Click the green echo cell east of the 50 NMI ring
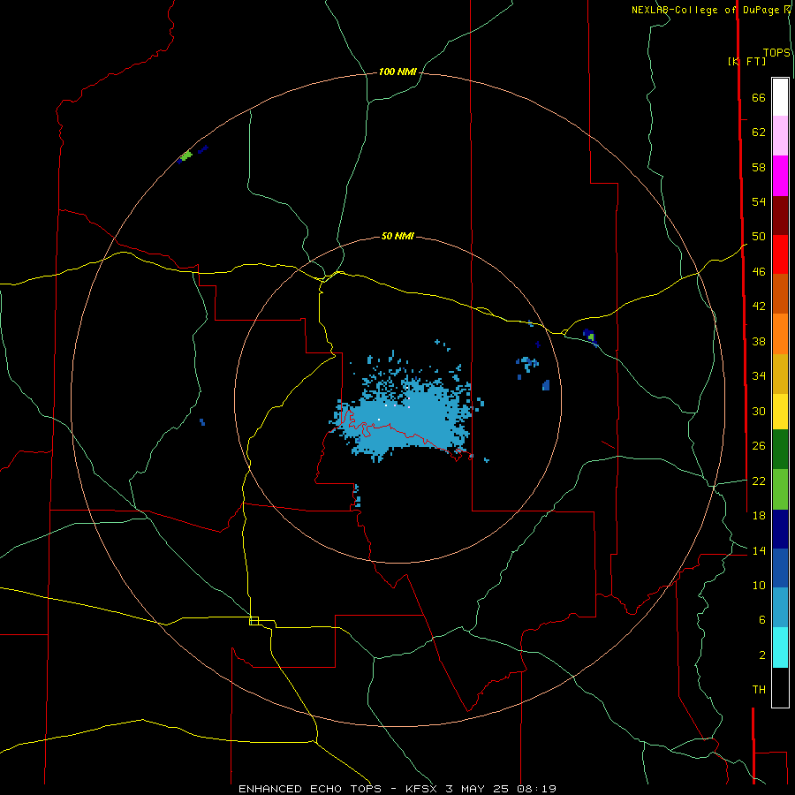The image size is (795, 795). (x=591, y=337)
